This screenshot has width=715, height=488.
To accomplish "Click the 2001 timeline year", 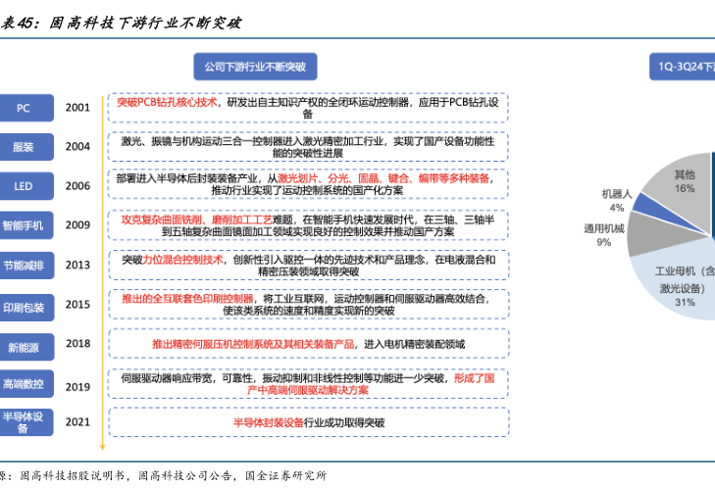I will (x=77, y=107).
